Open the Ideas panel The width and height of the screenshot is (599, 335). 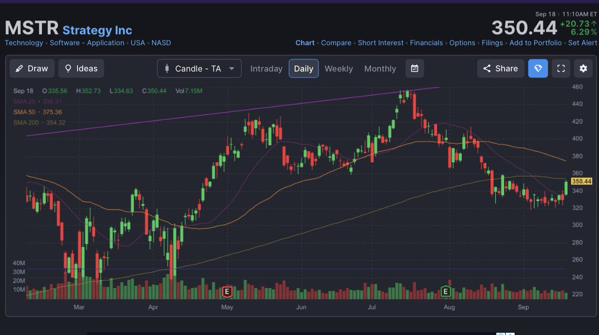81,68
